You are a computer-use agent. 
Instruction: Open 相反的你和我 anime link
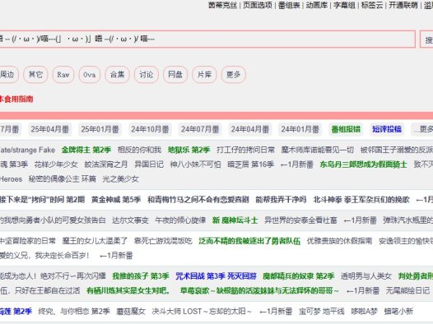(139, 150)
